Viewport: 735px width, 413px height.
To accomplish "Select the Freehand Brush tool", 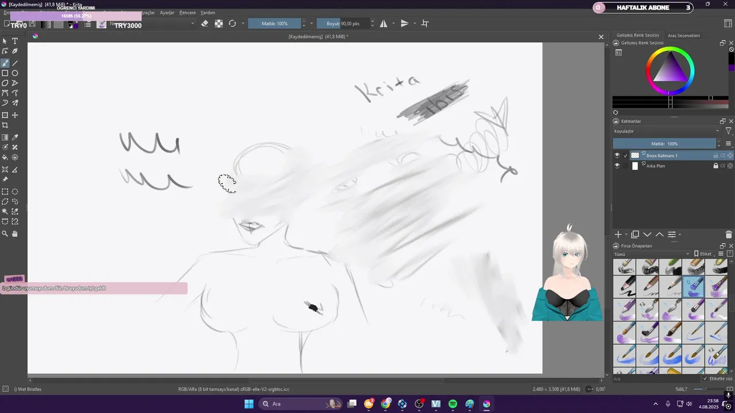I will pyautogui.click(x=5, y=63).
